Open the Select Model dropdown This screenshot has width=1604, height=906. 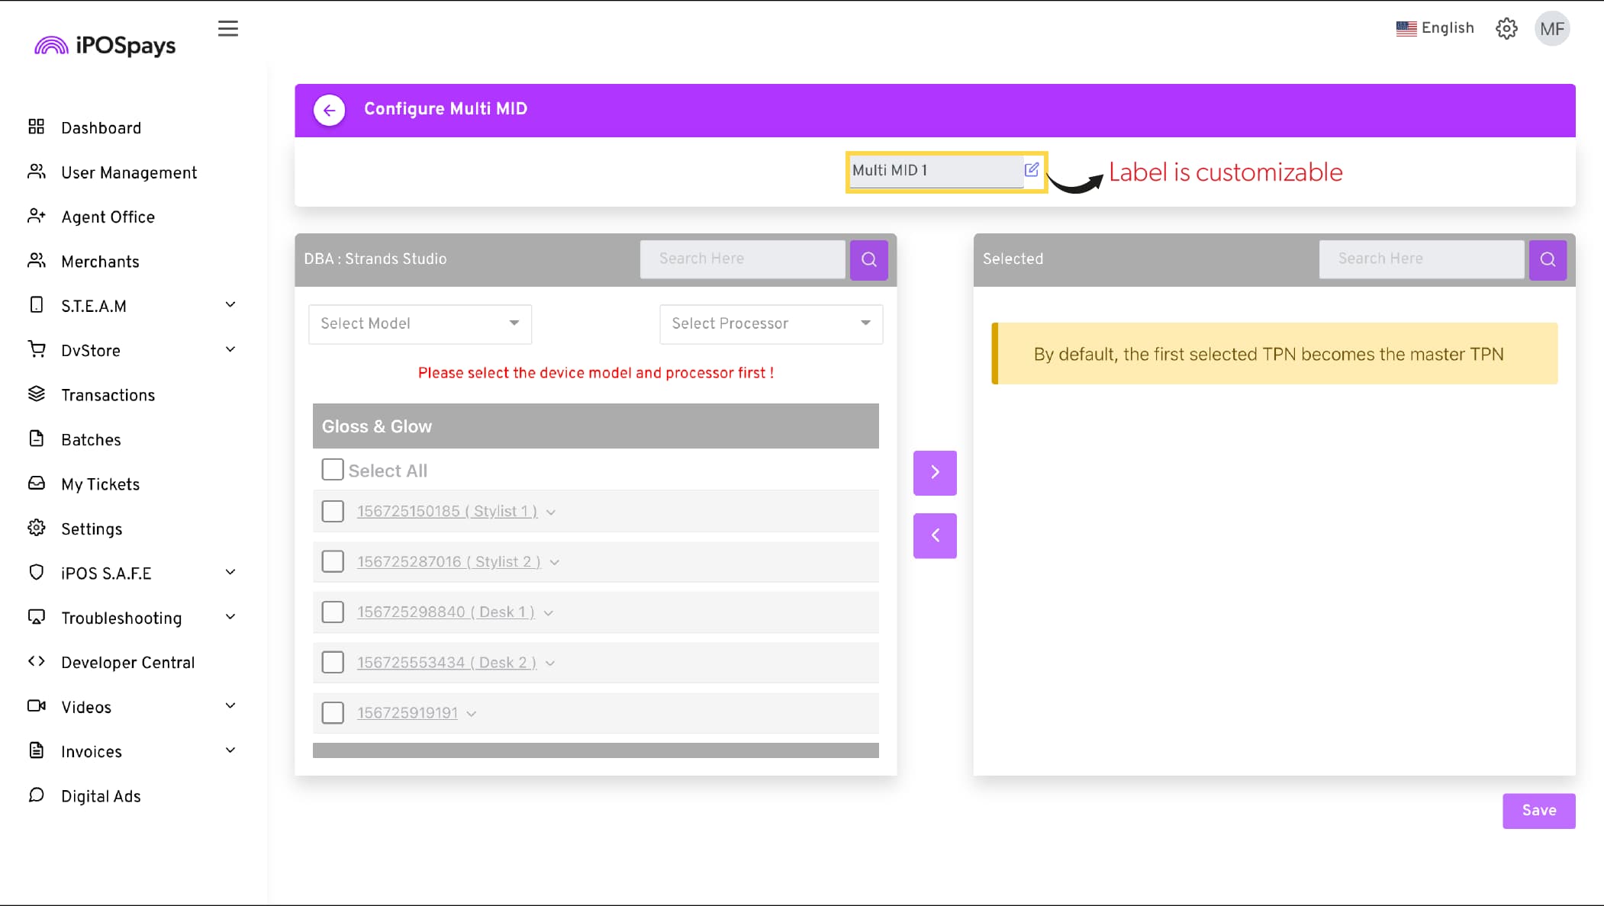point(420,323)
